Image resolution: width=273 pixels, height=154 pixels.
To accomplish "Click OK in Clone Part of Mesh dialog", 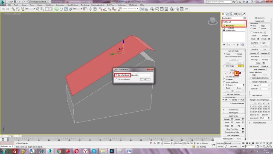I will [x=145, y=80].
